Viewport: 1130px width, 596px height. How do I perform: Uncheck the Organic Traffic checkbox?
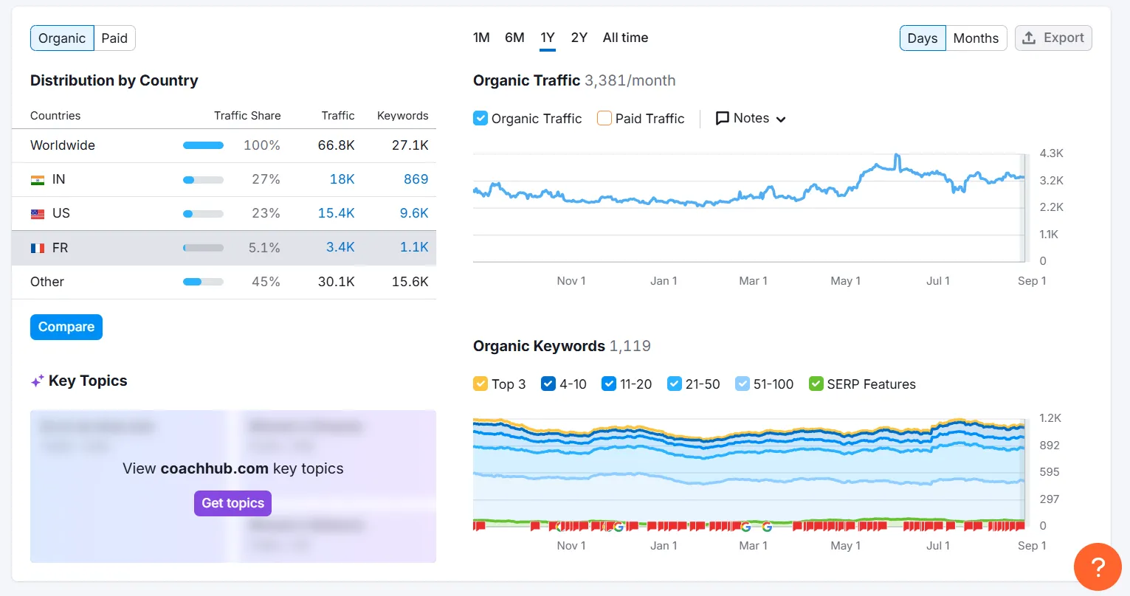tap(480, 118)
